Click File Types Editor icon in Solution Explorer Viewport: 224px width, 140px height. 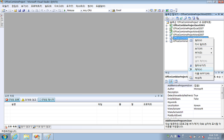pyautogui.click(x=185, y=18)
